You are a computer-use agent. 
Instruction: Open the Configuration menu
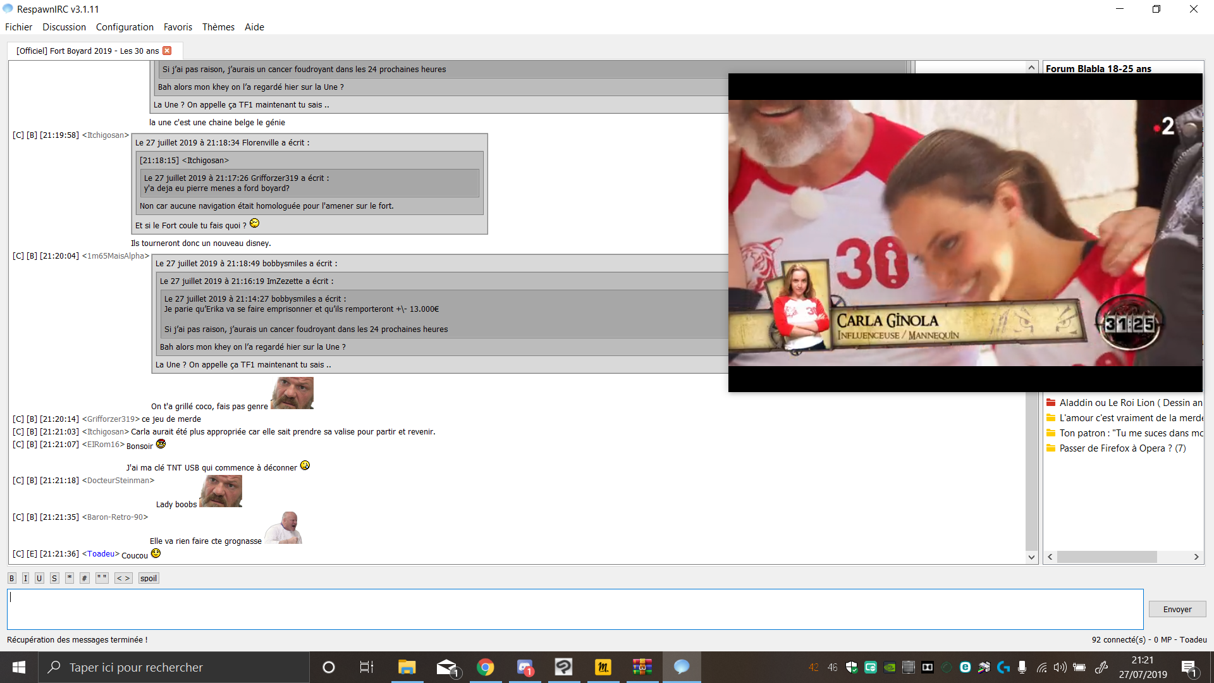coord(125,27)
